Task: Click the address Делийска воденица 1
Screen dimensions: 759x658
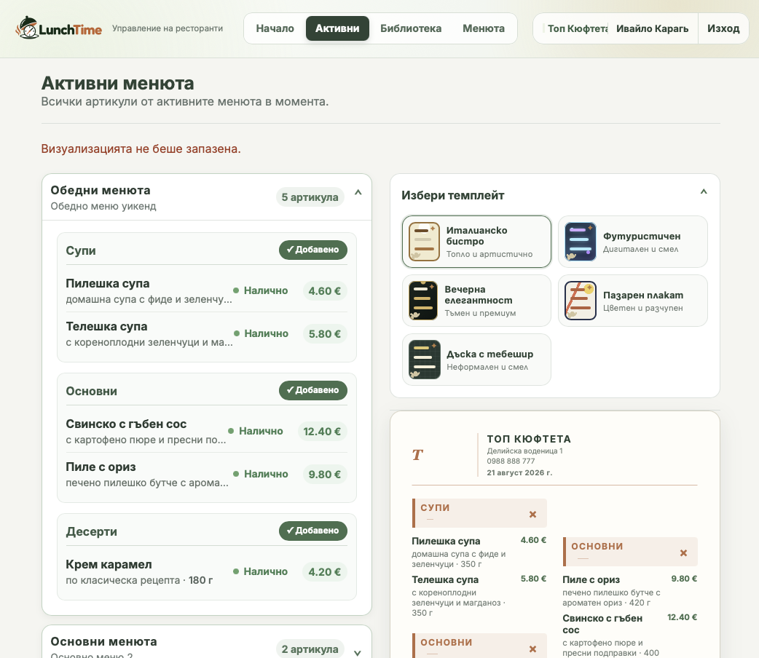Action: (524, 451)
